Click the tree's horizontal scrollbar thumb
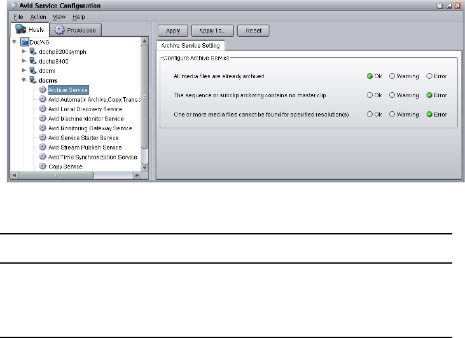 pos(56,175)
